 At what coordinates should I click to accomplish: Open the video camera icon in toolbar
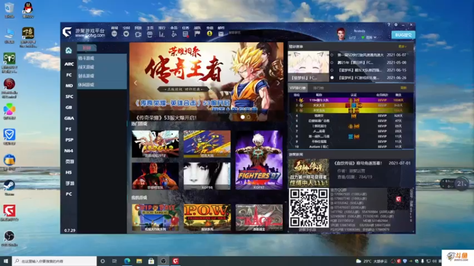(x=138, y=34)
